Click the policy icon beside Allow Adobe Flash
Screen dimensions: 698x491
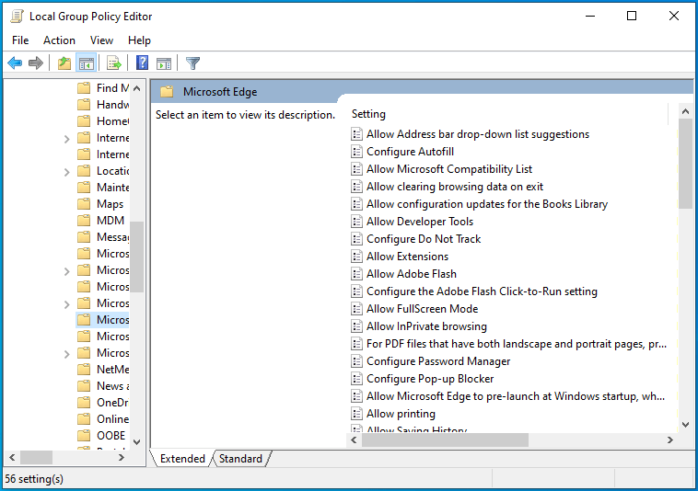point(356,274)
